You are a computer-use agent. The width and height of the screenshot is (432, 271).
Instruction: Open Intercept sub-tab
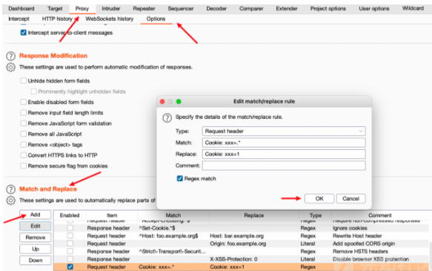tap(19, 18)
